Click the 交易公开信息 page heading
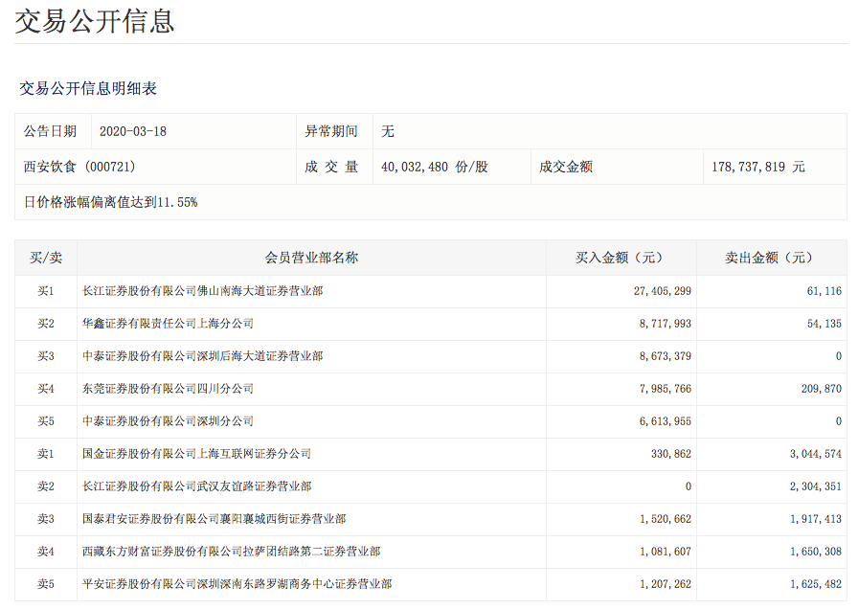The image size is (858, 610). [95, 21]
